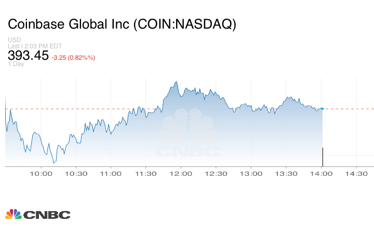374x234 pixels.
Task: Select the 13:30 mark on the time axis
Action: pyautogui.click(x=286, y=174)
